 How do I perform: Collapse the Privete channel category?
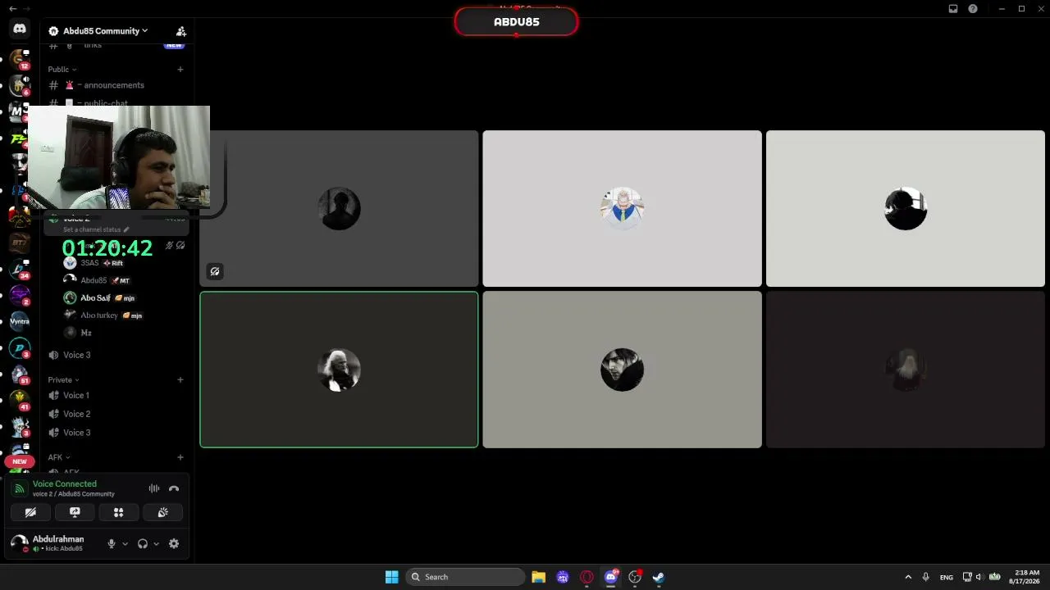(63, 379)
